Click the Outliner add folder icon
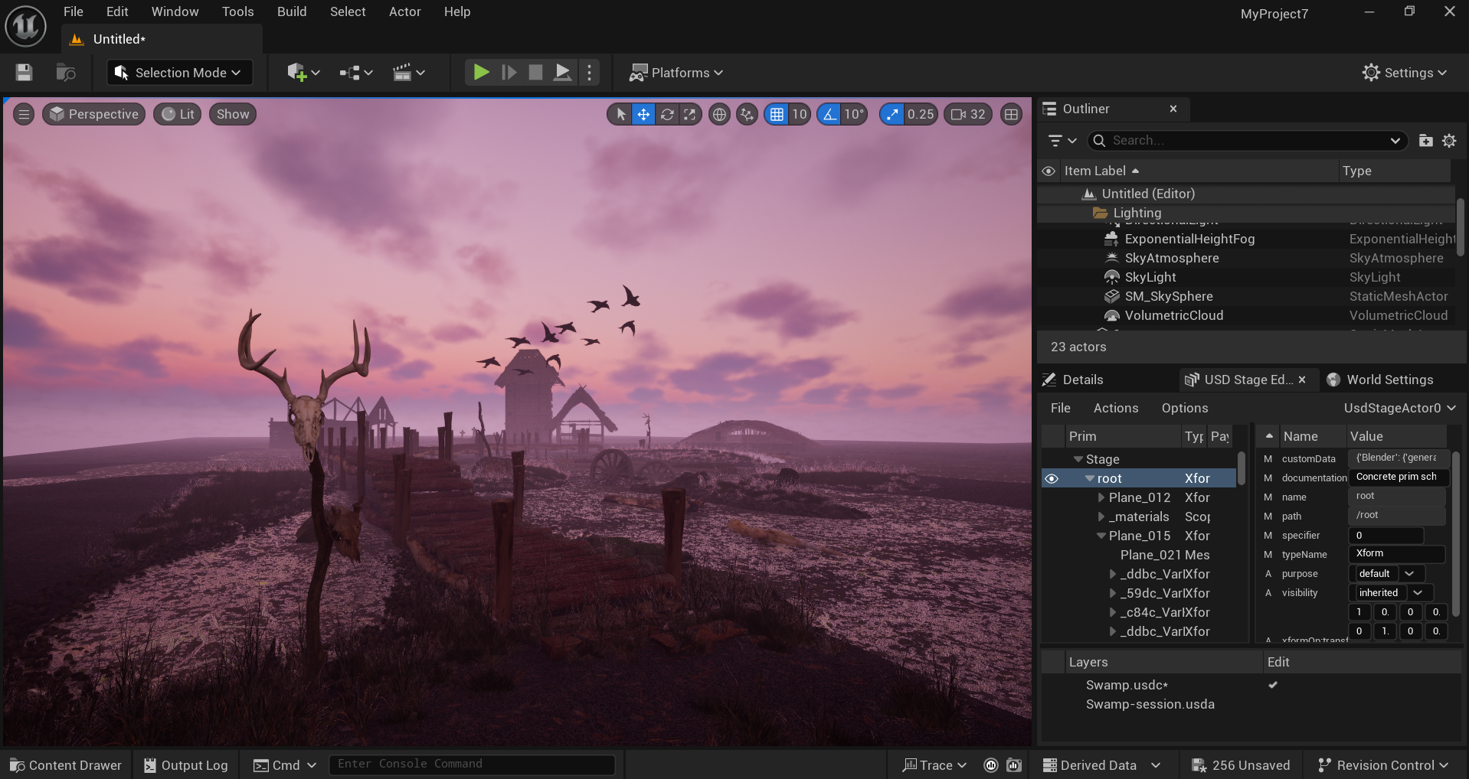 [x=1425, y=141]
